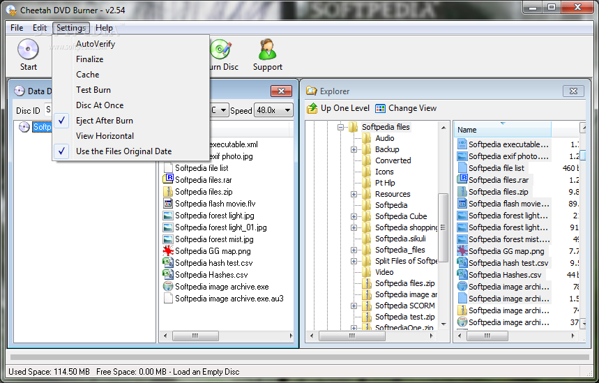
Task: Toggle Finalize option in Settings menu
Action: 131,59
